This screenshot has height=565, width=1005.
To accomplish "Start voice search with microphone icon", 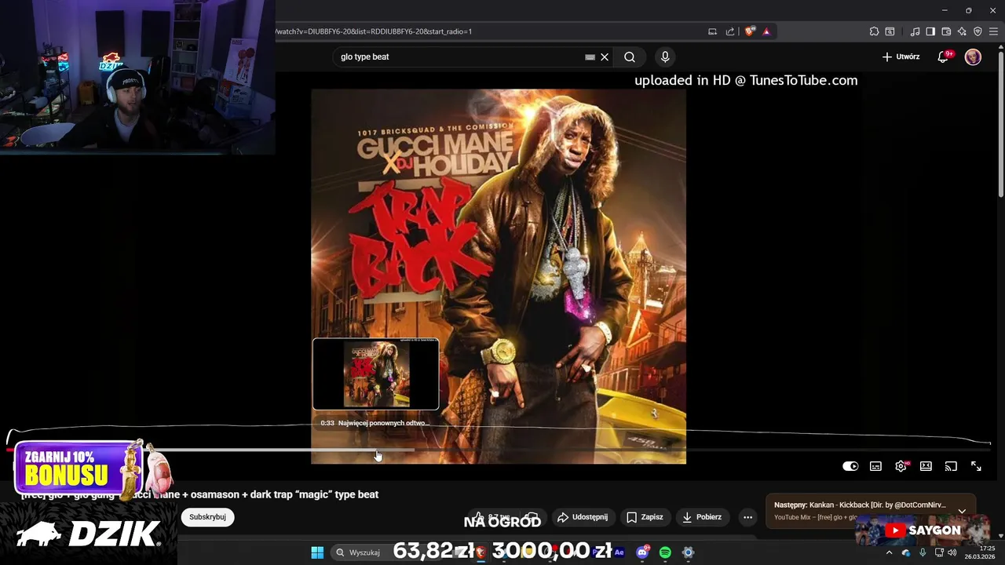I will point(665,56).
